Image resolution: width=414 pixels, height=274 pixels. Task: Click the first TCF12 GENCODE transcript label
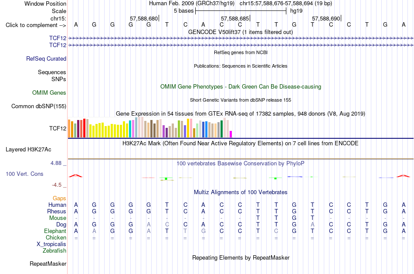click(58, 38)
